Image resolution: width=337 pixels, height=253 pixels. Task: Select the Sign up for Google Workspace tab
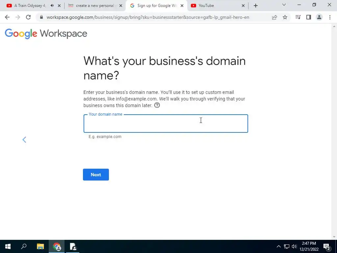point(156,6)
